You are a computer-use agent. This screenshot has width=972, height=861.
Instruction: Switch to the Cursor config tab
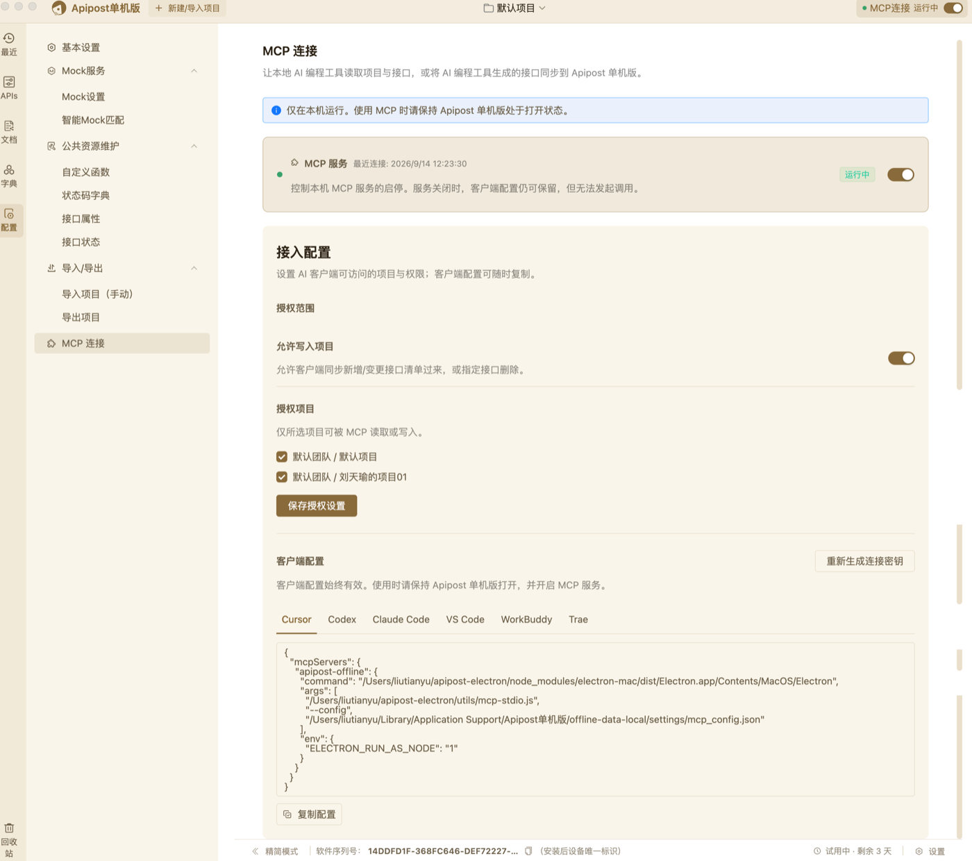(x=296, y=619)
